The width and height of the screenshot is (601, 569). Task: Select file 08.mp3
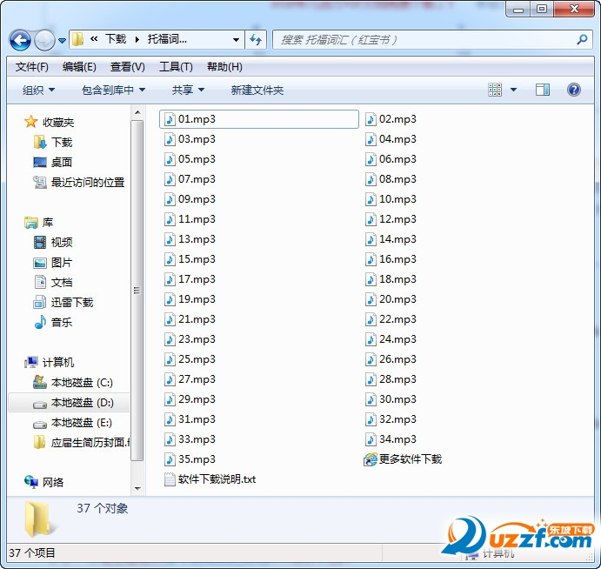coord(391,179)
